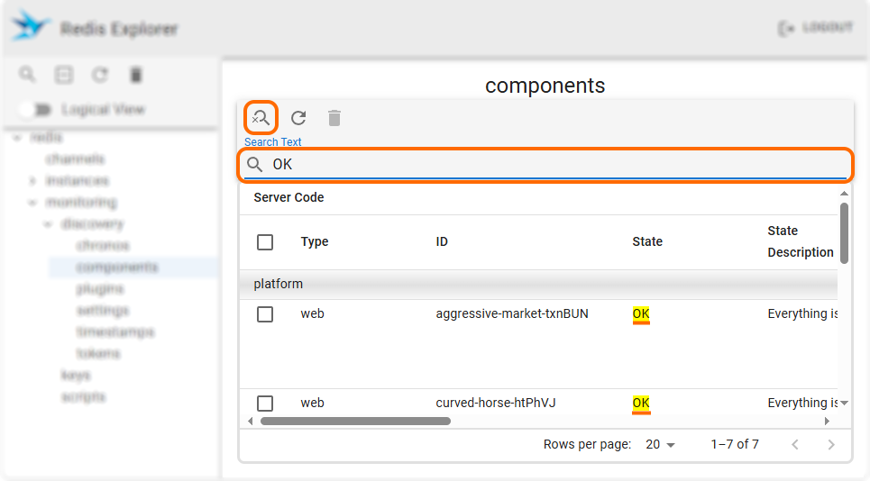The height and width of the screenshot is (481, 870).
Task: Open the tokens tree entry
Action: click(98, 354)
